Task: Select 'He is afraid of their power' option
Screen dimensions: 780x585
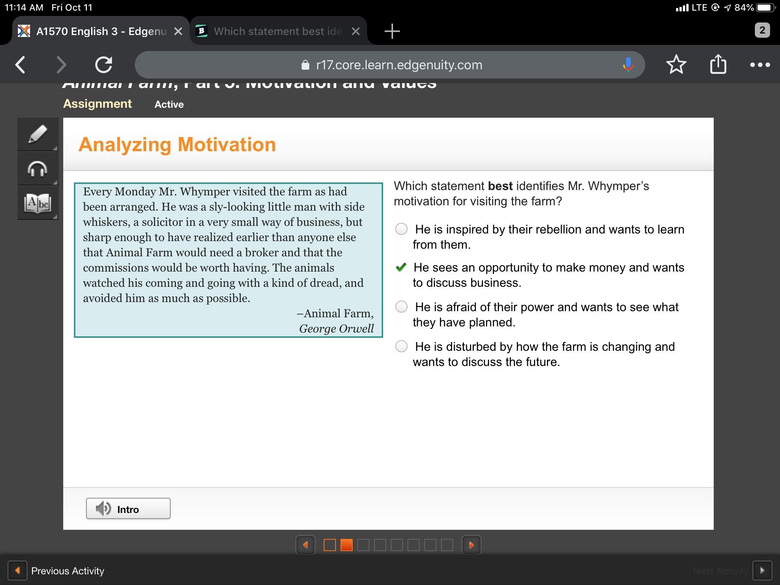Action: coord(401,307)
